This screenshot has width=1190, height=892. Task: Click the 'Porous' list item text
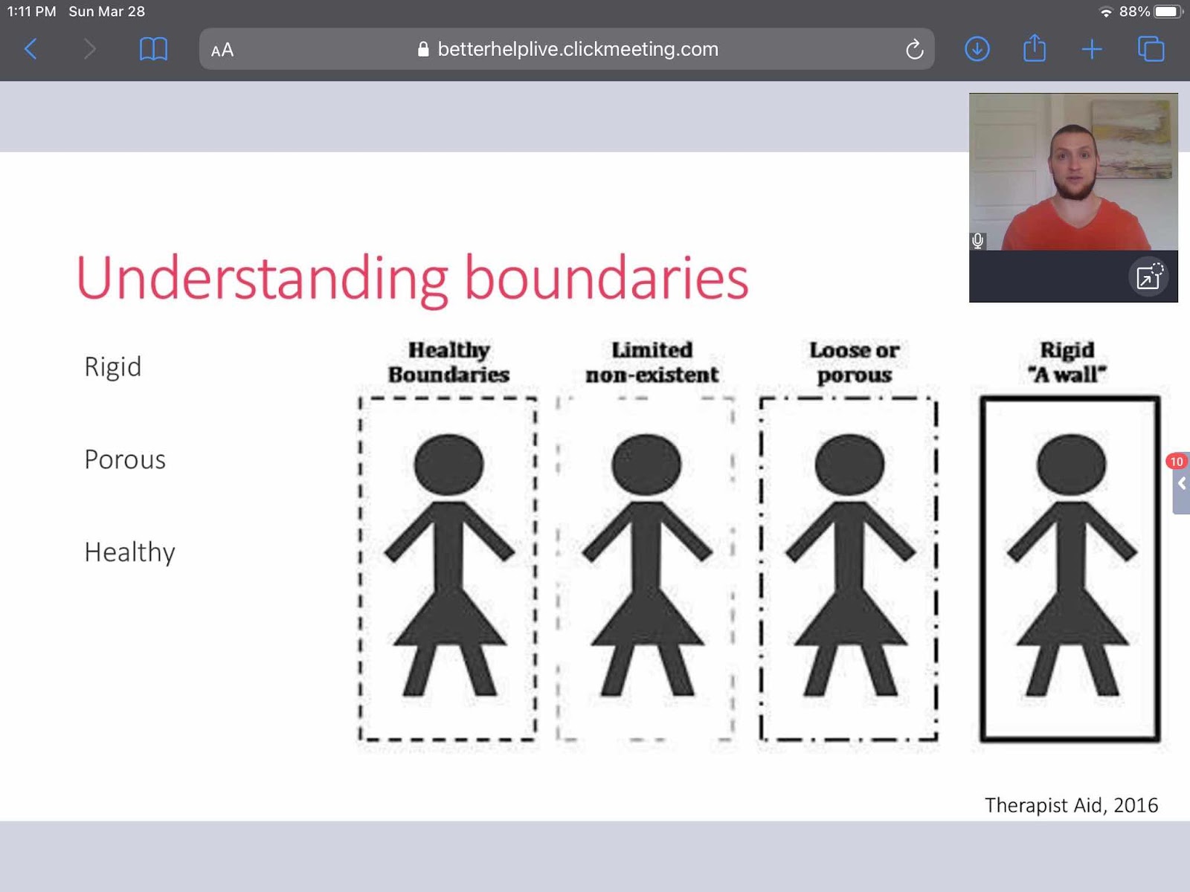coord(125,459)
